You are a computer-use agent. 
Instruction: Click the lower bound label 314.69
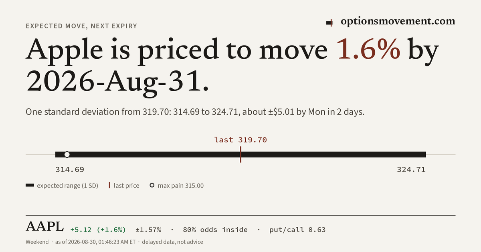(70, 170)
